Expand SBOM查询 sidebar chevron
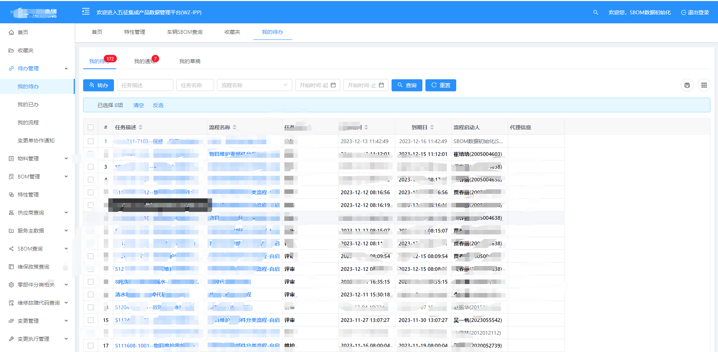Viewport: 718px width, 352px height. tap(66, 249)
